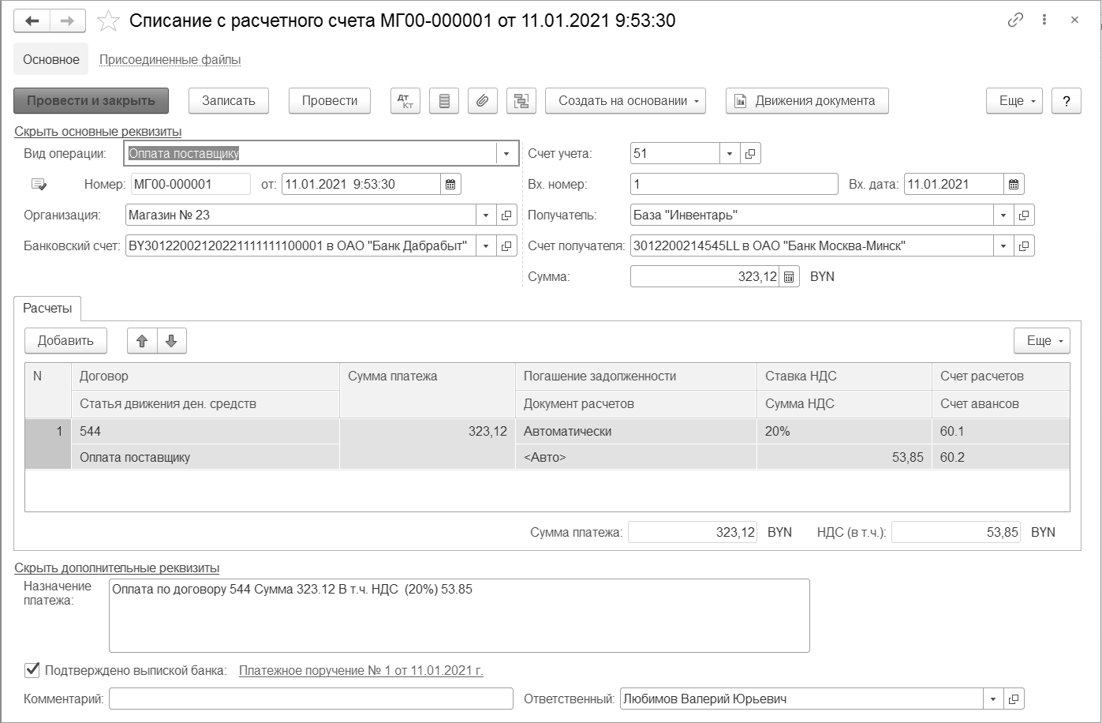1102x723 pixels.
Task: Open Присоединенные файлы tab
Action: [170, 59]
